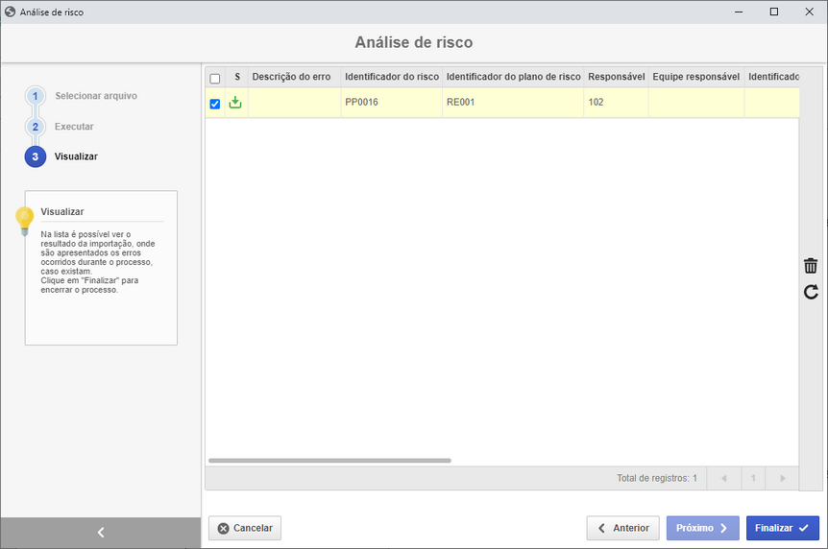Click the Equipe responsável column header
828x549 pixels.
pyautogui.click(x=696, y=77)
